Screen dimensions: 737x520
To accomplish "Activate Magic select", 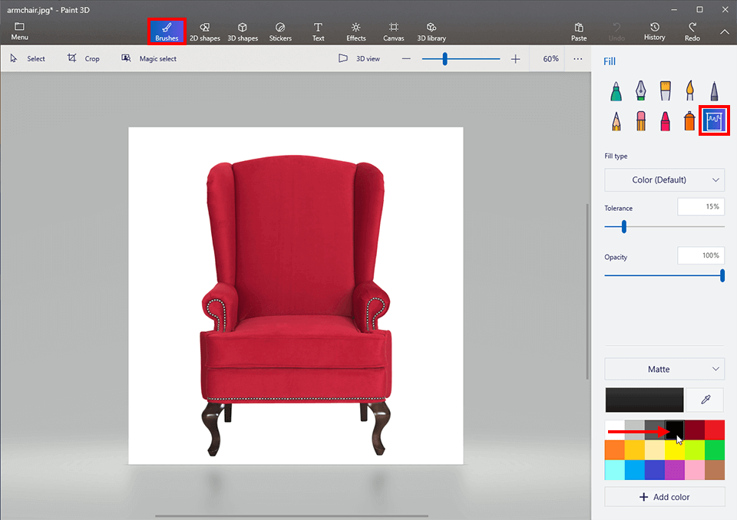I will [149, 59].
